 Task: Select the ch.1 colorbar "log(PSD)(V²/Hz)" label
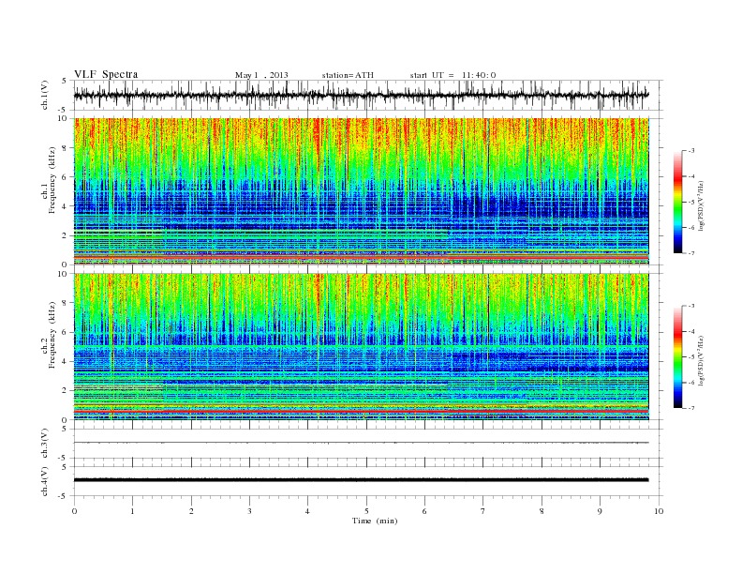pos(702,206)
